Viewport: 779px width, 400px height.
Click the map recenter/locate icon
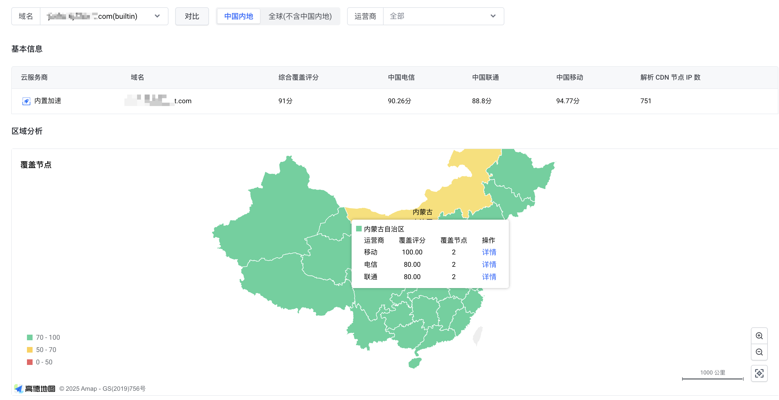coord(759,373)
